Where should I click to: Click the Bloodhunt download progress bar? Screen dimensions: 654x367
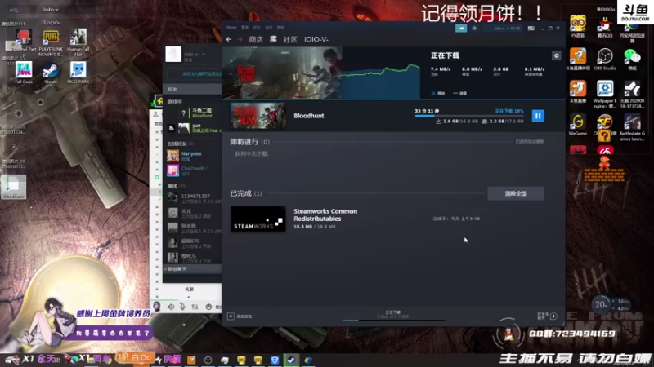point(468,116)
